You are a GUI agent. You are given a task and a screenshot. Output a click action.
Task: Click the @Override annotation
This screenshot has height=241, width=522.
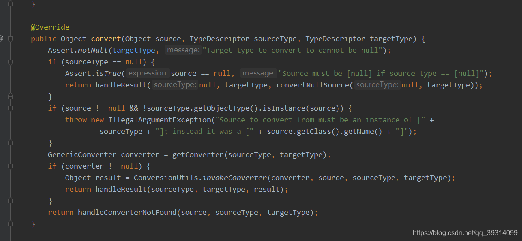coord(50,27)
